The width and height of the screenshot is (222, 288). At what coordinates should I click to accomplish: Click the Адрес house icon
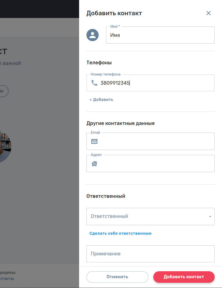[94, 164]
